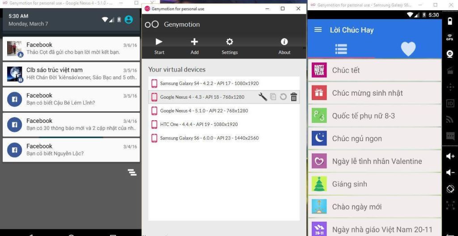Click the moon icon for Chúc ngủ ngon
Viewport: 458px width, 236px height.
coord(319,139)
